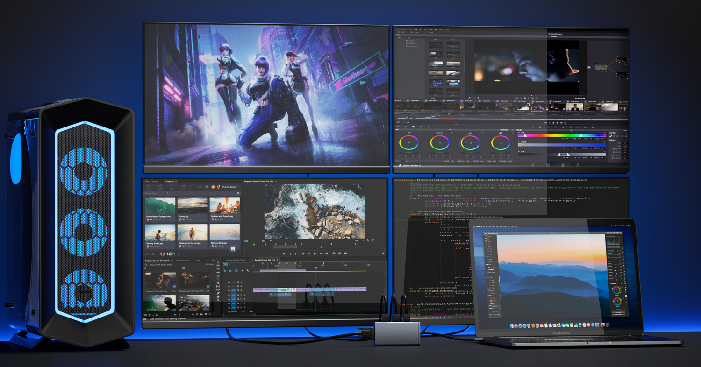
Task: Switch to the Media Browser tab
Action: [x=183, y=261]
